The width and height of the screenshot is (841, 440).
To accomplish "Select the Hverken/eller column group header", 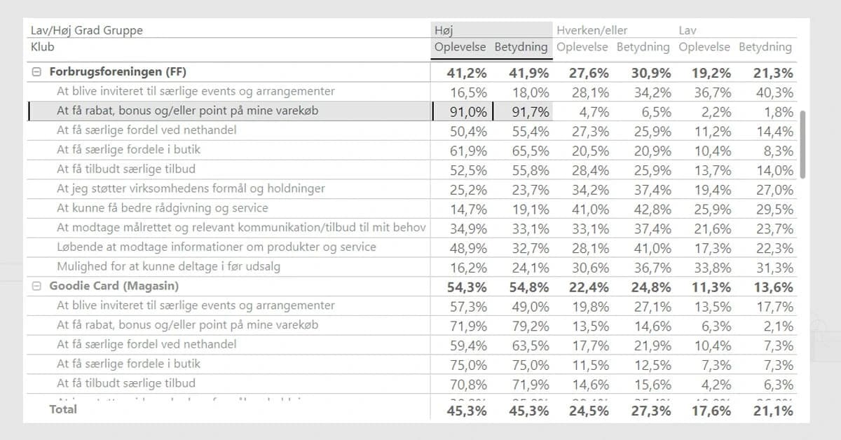I will (592, 30).
